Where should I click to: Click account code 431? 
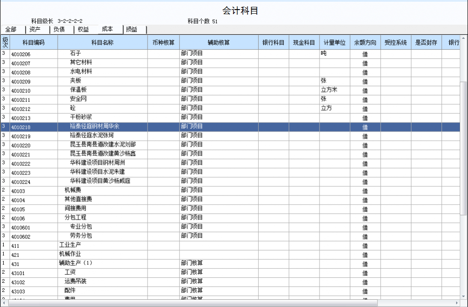[15, 264]
